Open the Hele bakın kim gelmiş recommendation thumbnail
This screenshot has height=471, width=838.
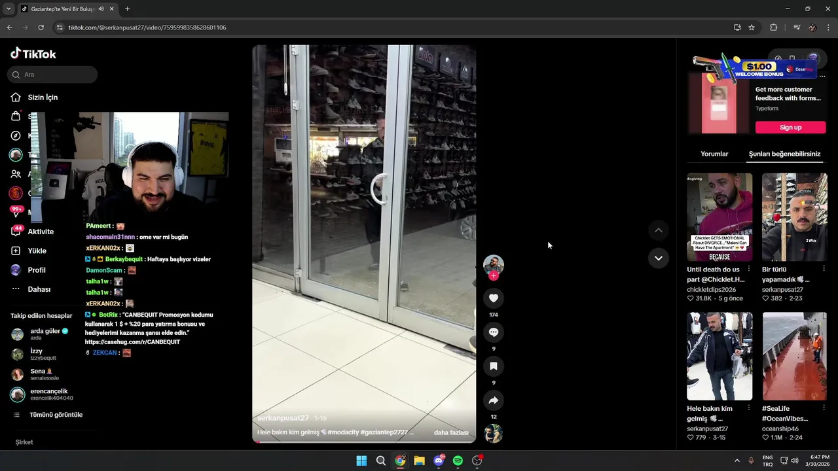pos(720,357)
